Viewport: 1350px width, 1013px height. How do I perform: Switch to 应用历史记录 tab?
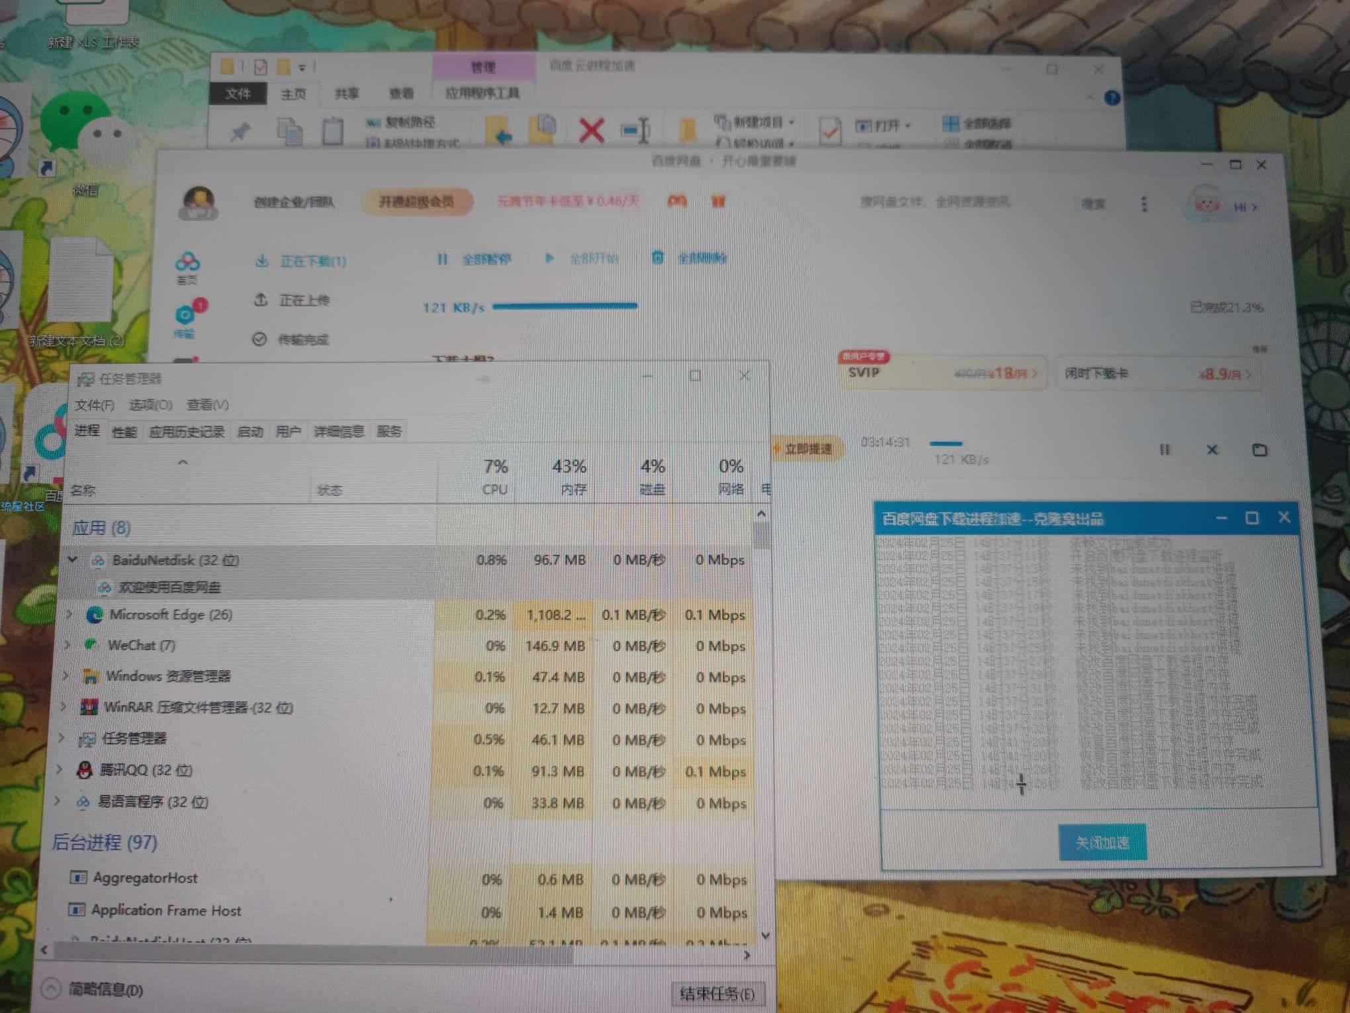pos(187,432)
